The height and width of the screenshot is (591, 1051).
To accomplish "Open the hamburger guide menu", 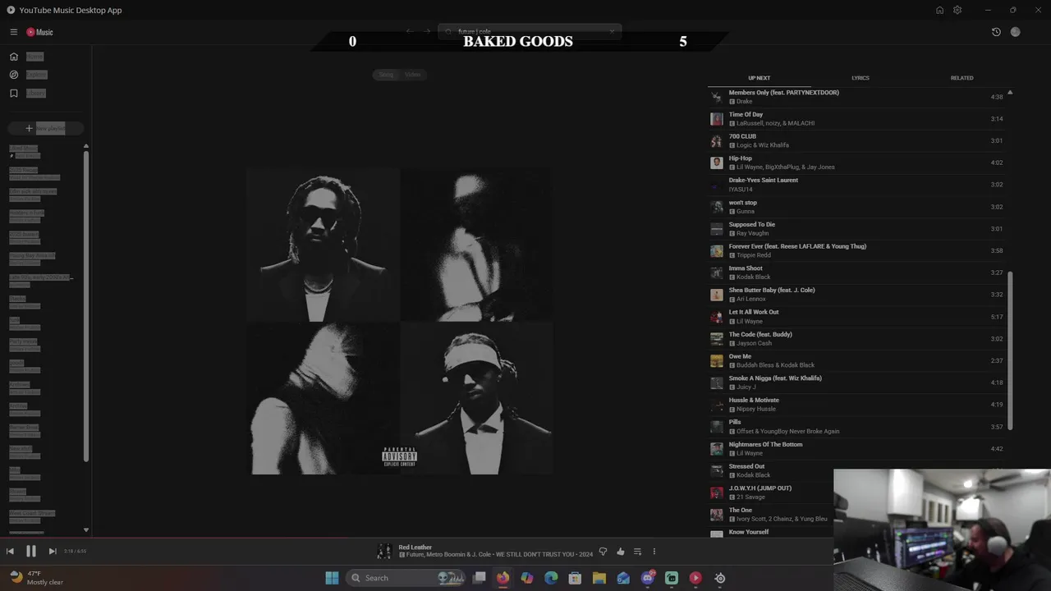I will click(14, 32).
